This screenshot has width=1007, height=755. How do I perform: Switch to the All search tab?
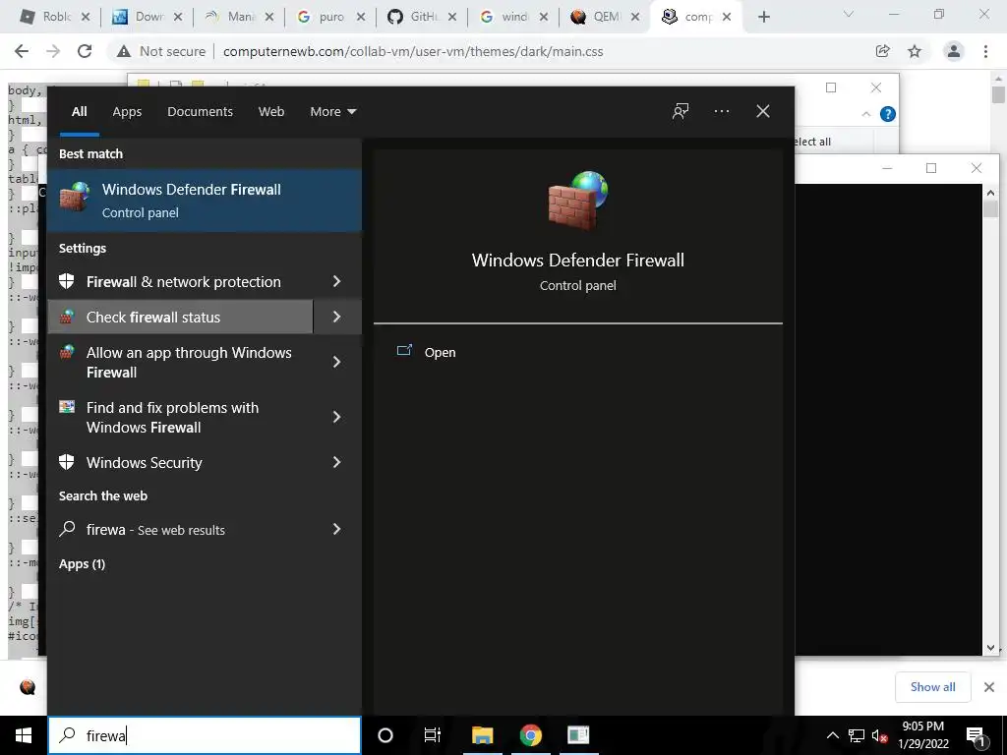(x=79, y=112)
